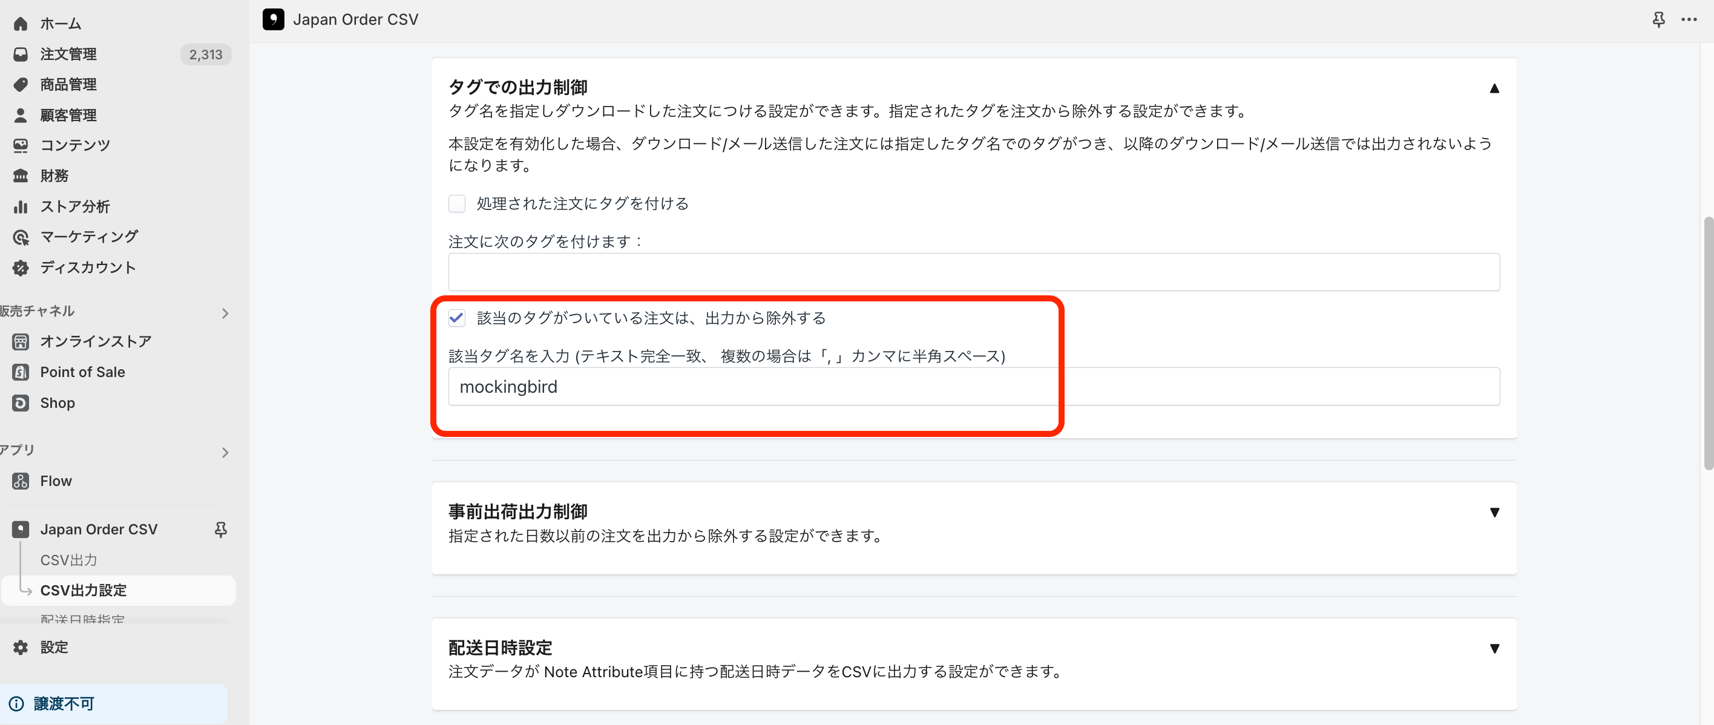The height and width of the screenshot is (725, 1714).
Task: Click the page vertical scrollbar
Action: 1709,343
